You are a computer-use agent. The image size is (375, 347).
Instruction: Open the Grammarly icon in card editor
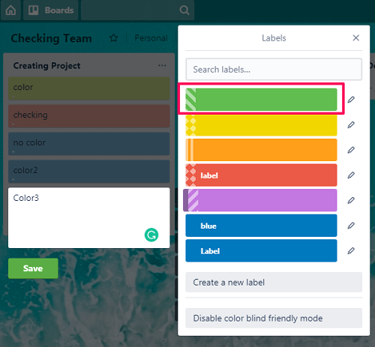coord(151,235)
